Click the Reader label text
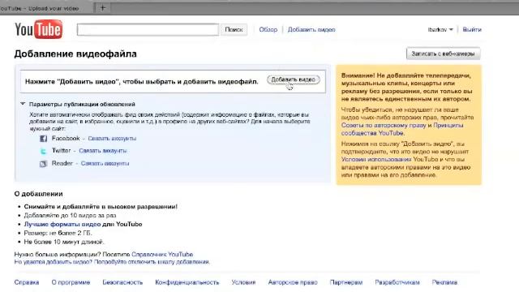This screenshot has height=292, width=519. point(62,163)
